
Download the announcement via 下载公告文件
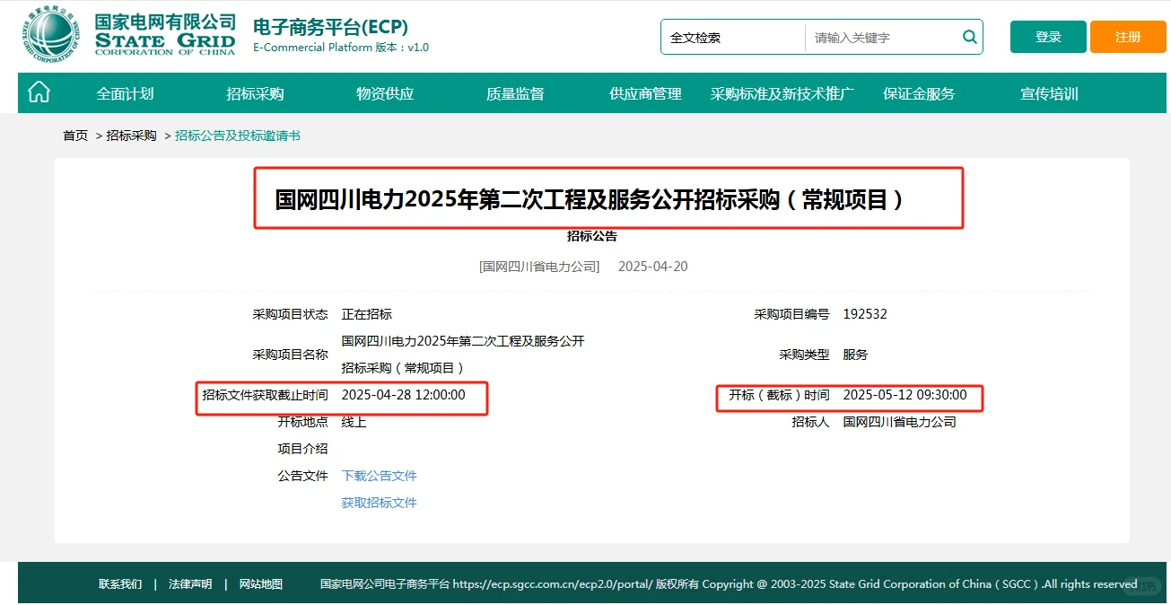pyautogui.click(x=379, y=475)
